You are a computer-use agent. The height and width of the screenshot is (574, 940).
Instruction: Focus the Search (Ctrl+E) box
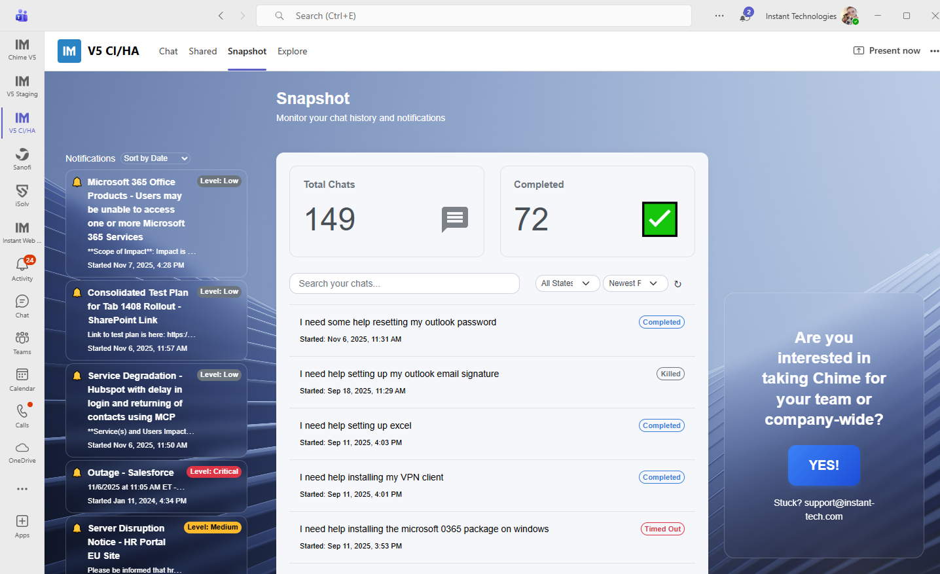pyautogui.click(x=474, y=16)
